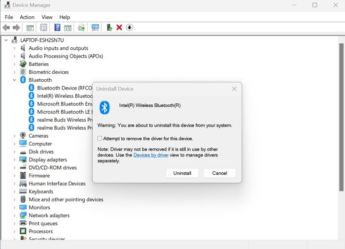Click the red X Uninstall device icon
The image size is (345, 249).
pos(119,28)
